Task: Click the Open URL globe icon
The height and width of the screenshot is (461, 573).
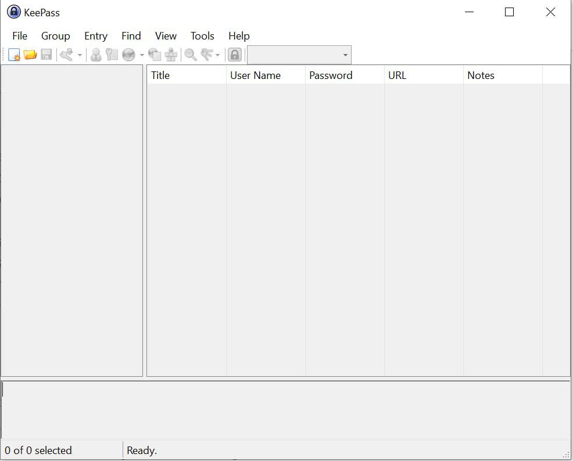Action: 128,55
